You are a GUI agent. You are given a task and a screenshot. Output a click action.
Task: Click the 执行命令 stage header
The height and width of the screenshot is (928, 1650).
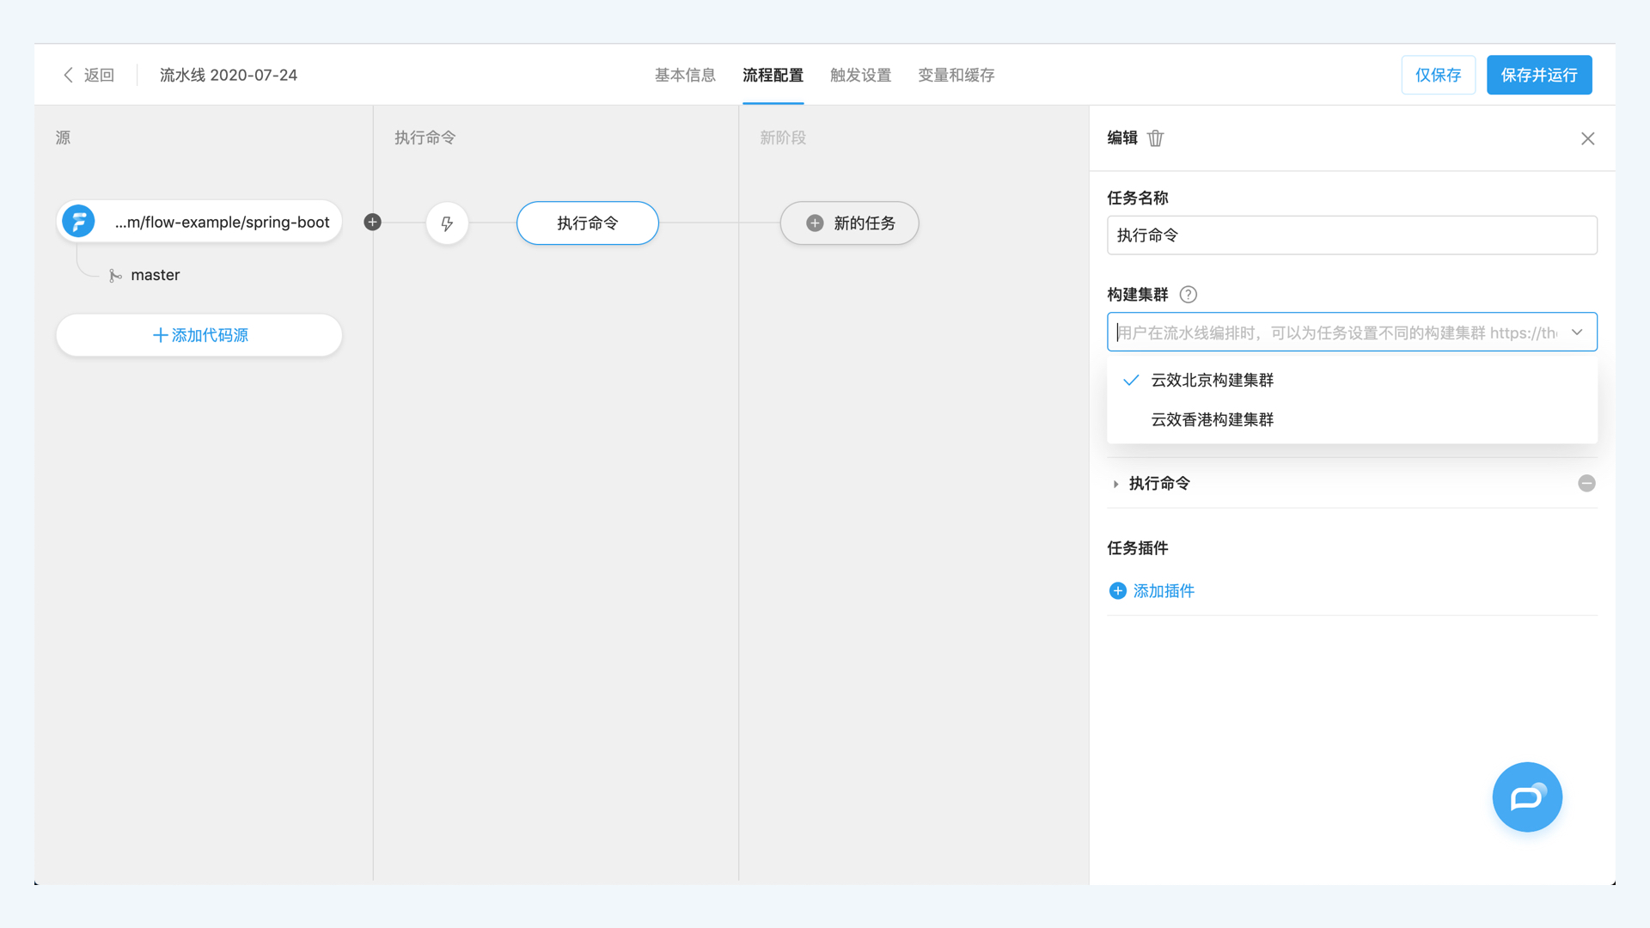click(425, 137)
